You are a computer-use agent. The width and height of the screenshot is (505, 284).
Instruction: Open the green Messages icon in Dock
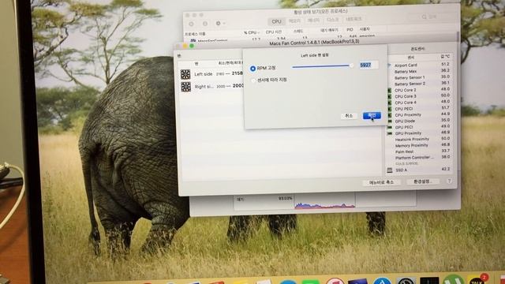point(310,282)
